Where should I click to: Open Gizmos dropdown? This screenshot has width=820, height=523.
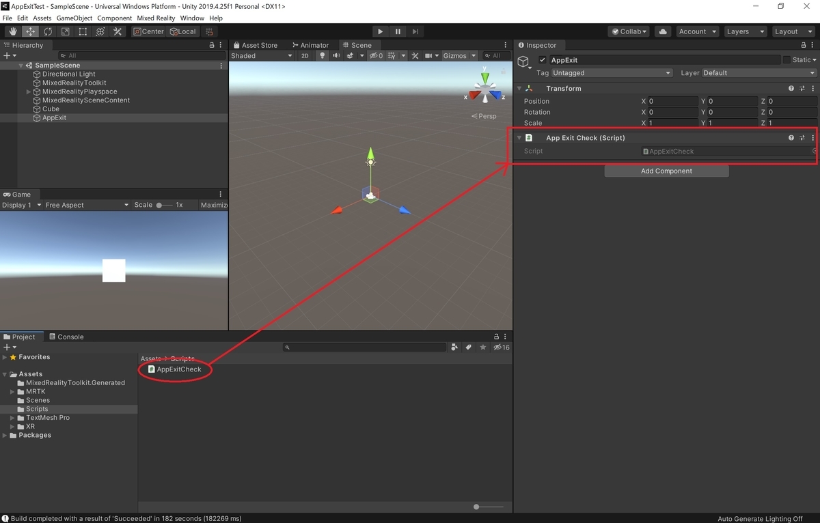point(459,56)
